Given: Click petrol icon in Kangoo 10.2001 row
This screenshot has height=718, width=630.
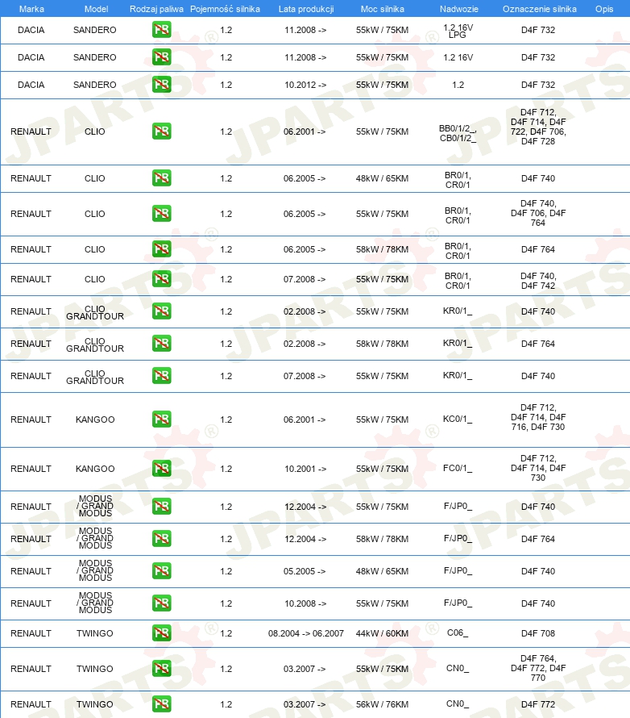Looking at the screenshot, I should [161, 469].
